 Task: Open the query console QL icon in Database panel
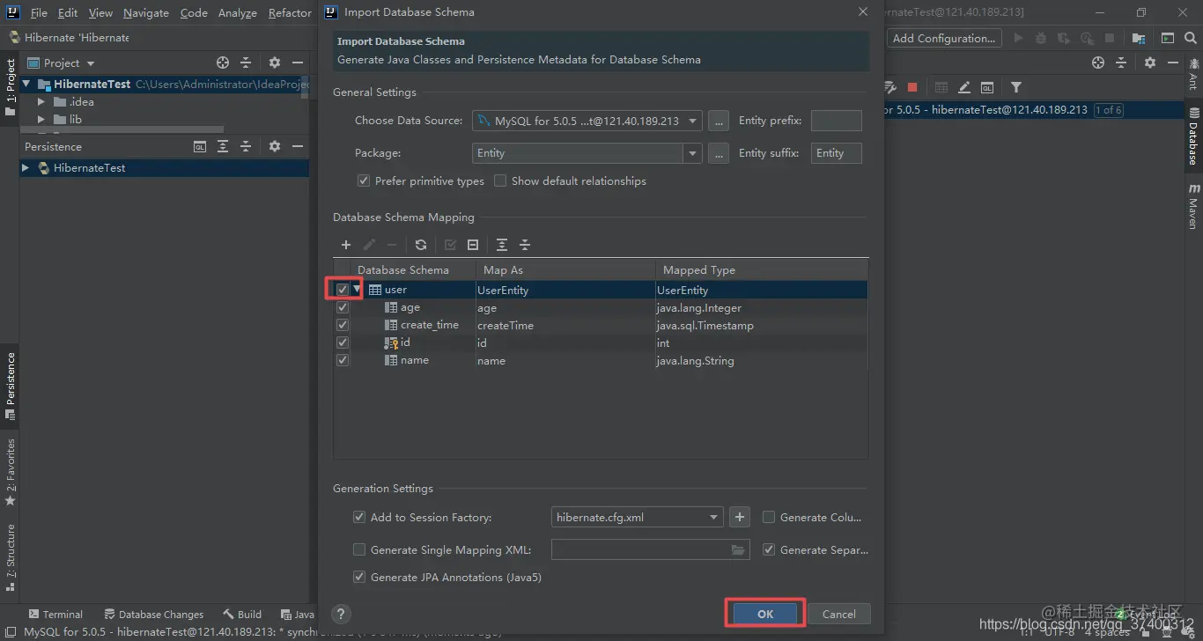[x=987, y=87]
